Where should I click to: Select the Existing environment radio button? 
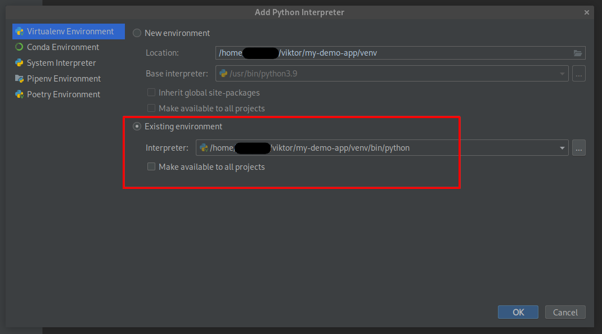coord(137,127)
